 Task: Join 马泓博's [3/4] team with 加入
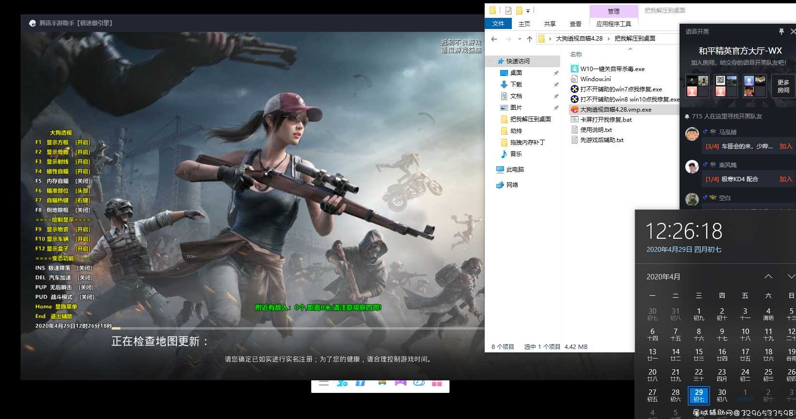786,146
